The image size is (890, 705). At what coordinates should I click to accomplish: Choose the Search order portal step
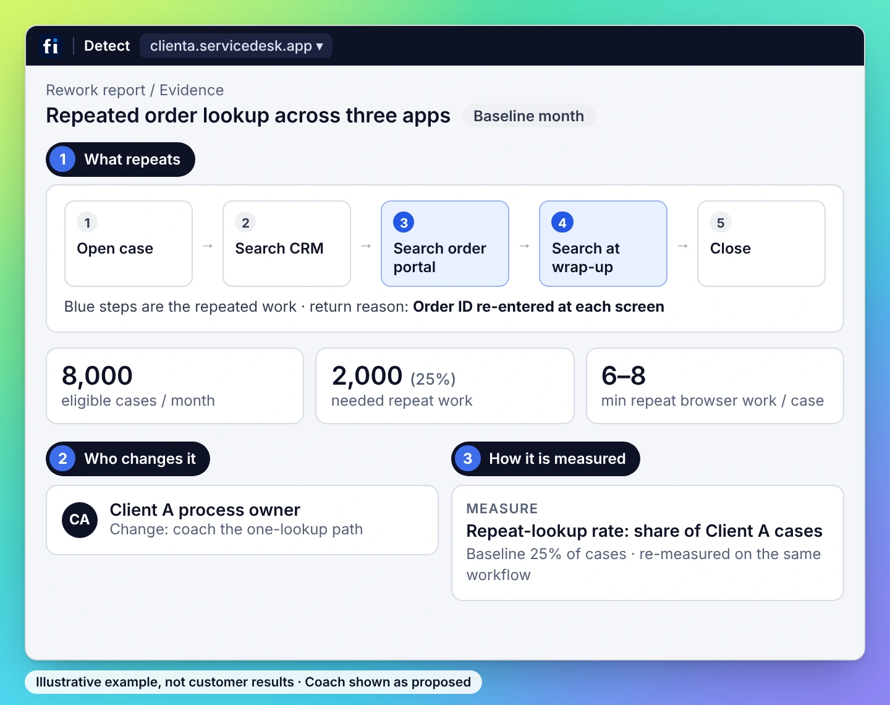pos(445,244)
